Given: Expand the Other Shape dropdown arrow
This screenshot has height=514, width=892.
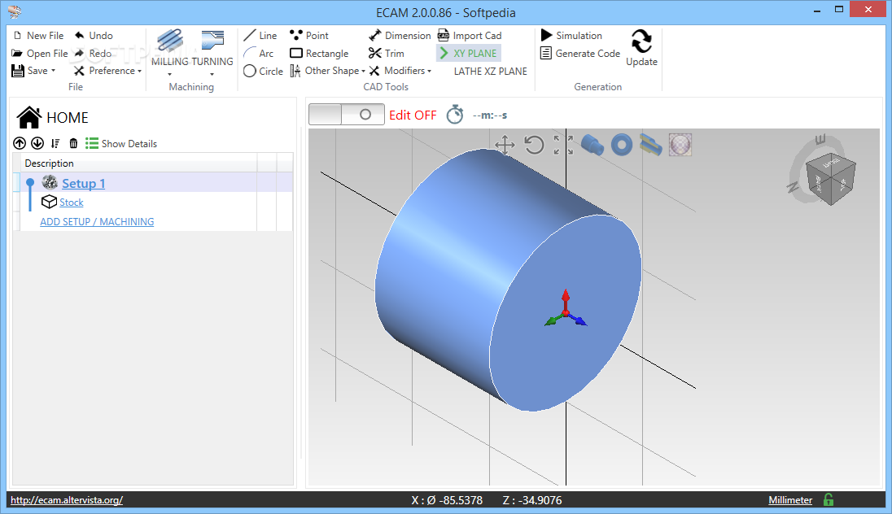Looking at the screenshot, I should [363, 71].
